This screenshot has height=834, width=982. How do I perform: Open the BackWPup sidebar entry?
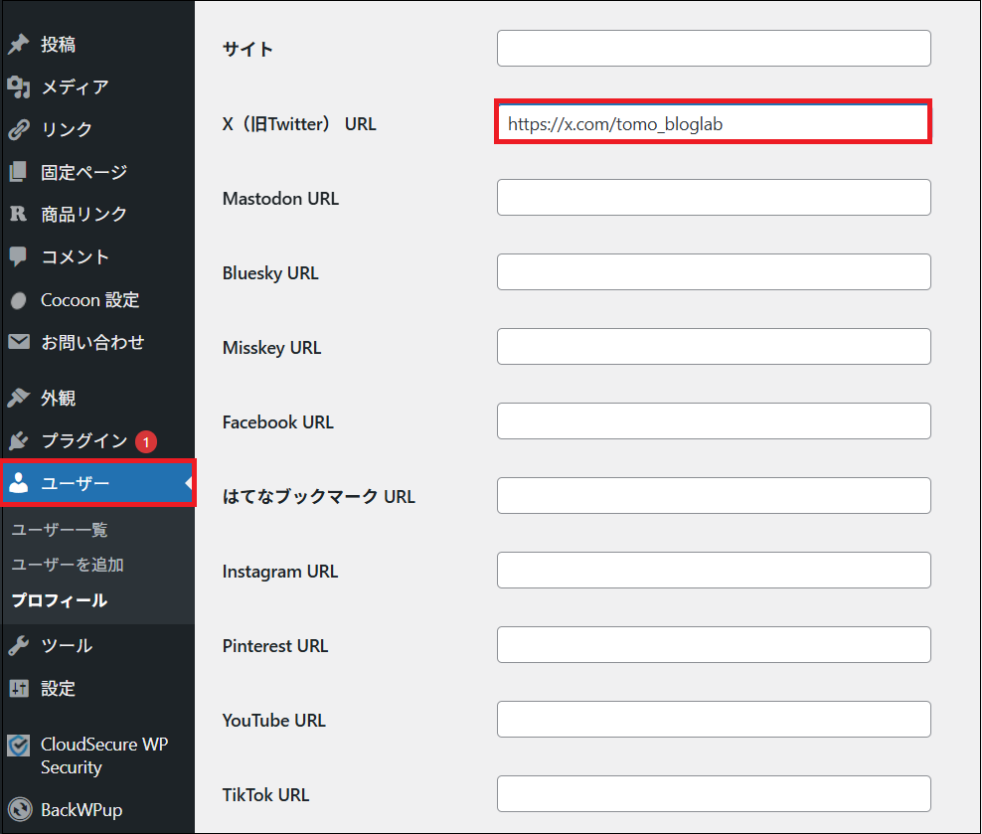(x=18, y=810)
